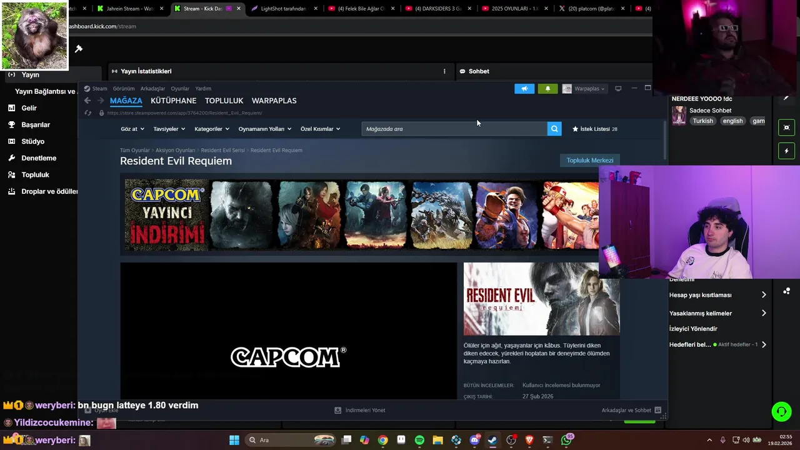Viewport: 800px width, 450px height.
Task: Open File Explorer from the taskbar
Action: point(437,440)
